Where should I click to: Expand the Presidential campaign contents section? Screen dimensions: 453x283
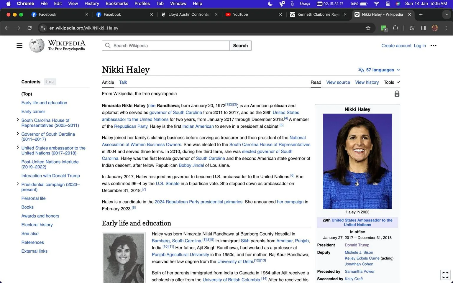click(18, 184)
